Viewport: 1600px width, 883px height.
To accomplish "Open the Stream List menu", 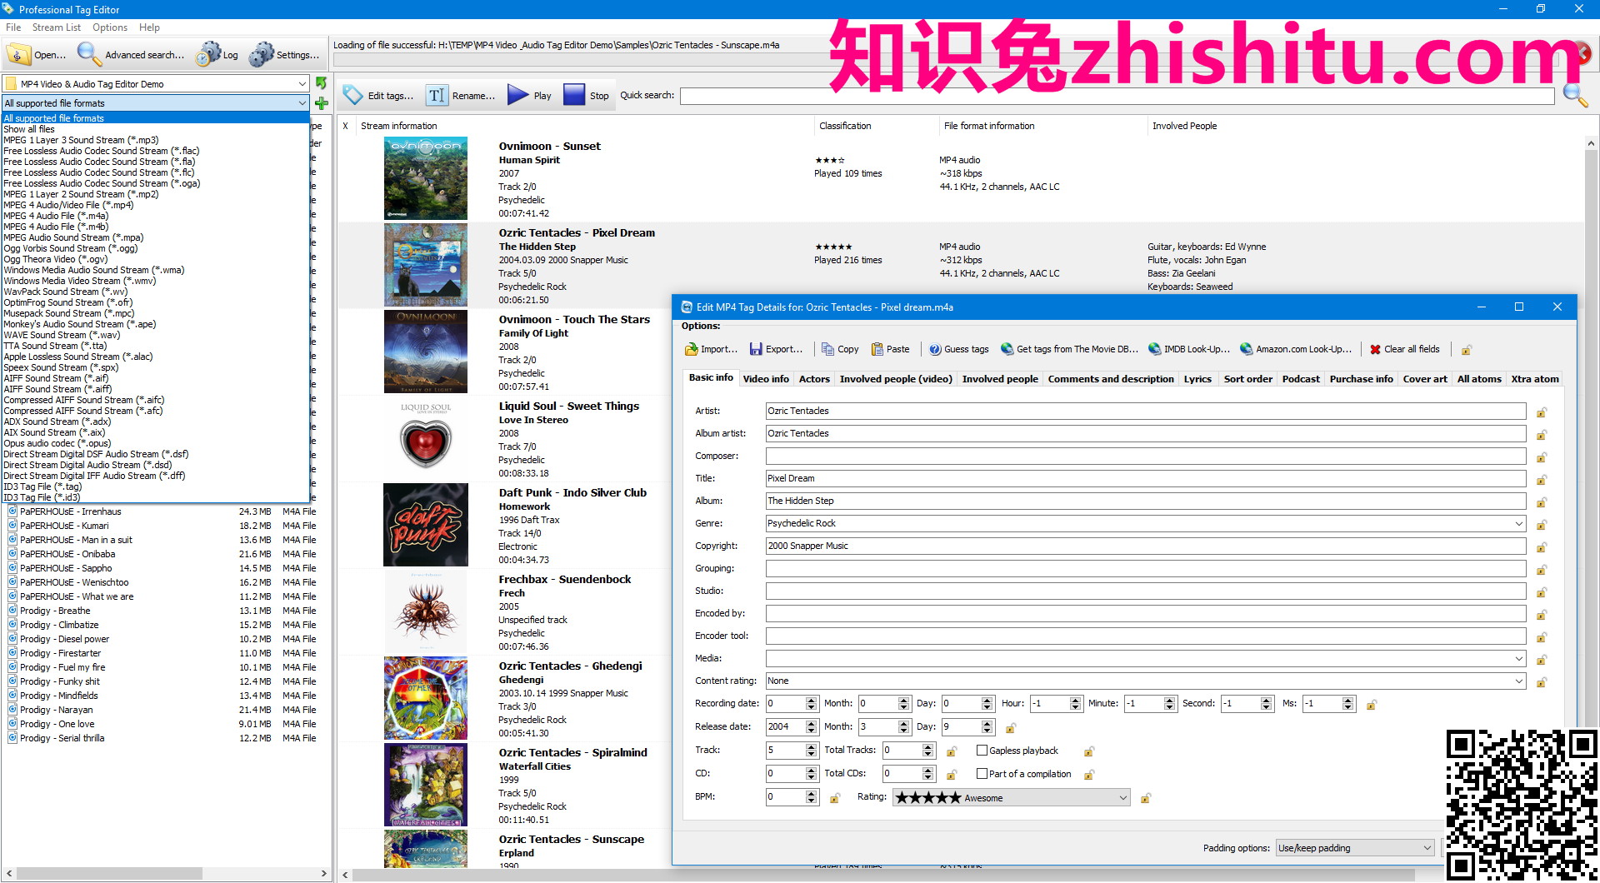I will pyautogui.click(x=57, y=27).
